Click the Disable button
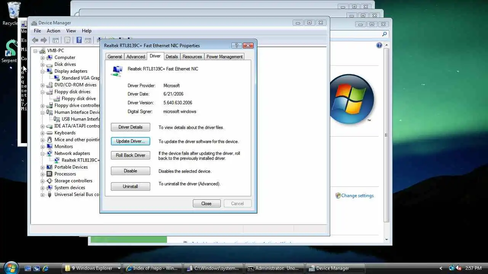 [x=130, y=171]
